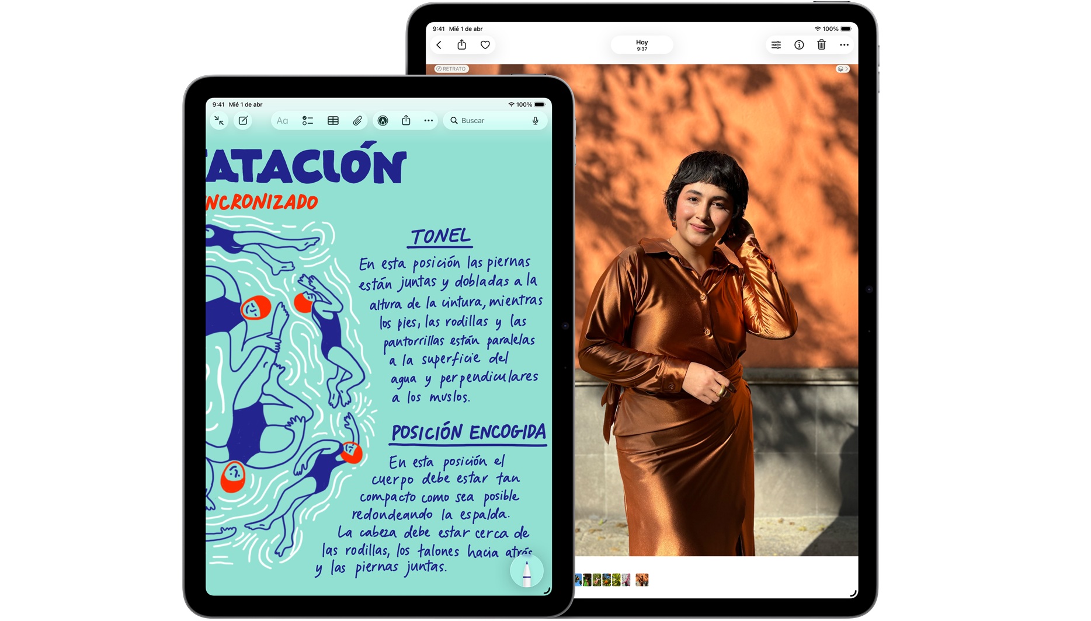The height and width of the screenshot is (621, 1091).
Task: Delete the photo with the trash icon
Action: [x=821, y=45]
